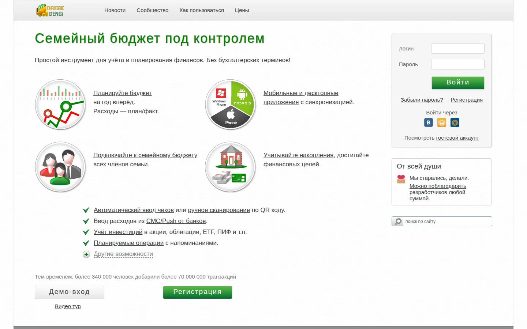The image size is (527, 329).
Task: Open Как пользоваться menu item
Action: 202,10
